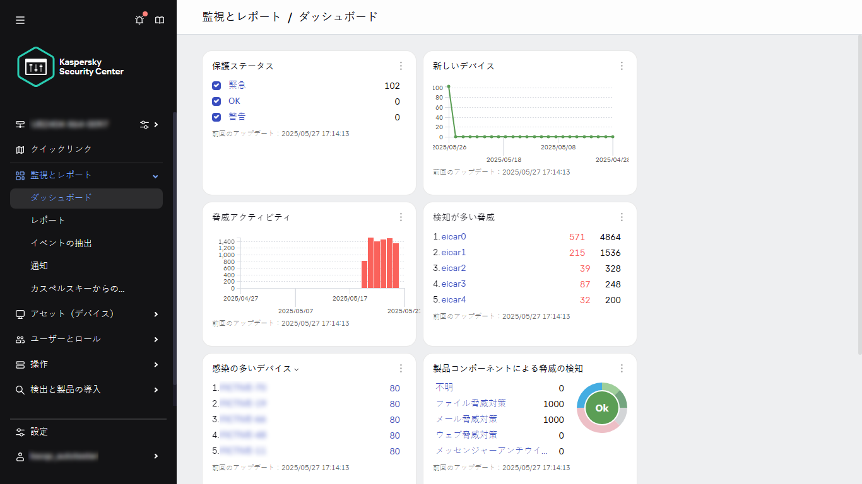
Task: Open the 感染の多いデバイス dropdown
Action: [297, 369]
